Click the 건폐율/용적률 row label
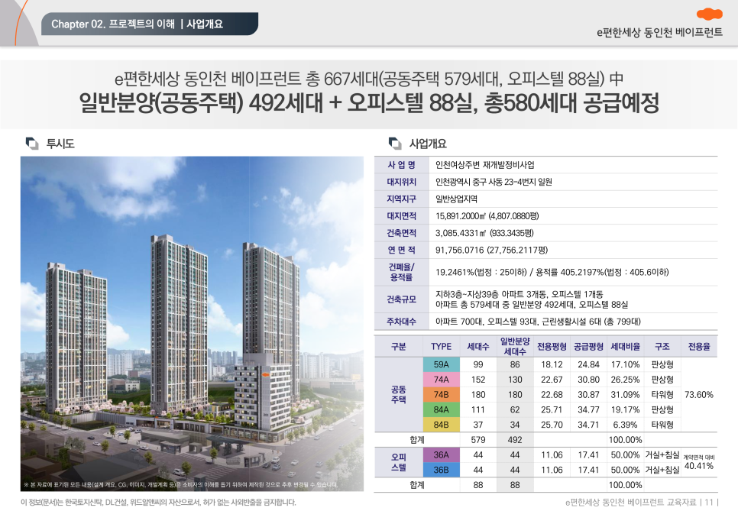 [402, 272]
